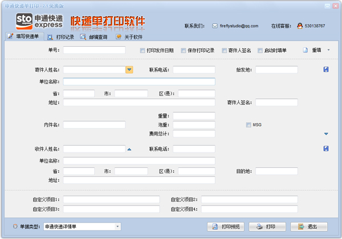
Task: Click the 重量 input field
Action: pos(194,116)
